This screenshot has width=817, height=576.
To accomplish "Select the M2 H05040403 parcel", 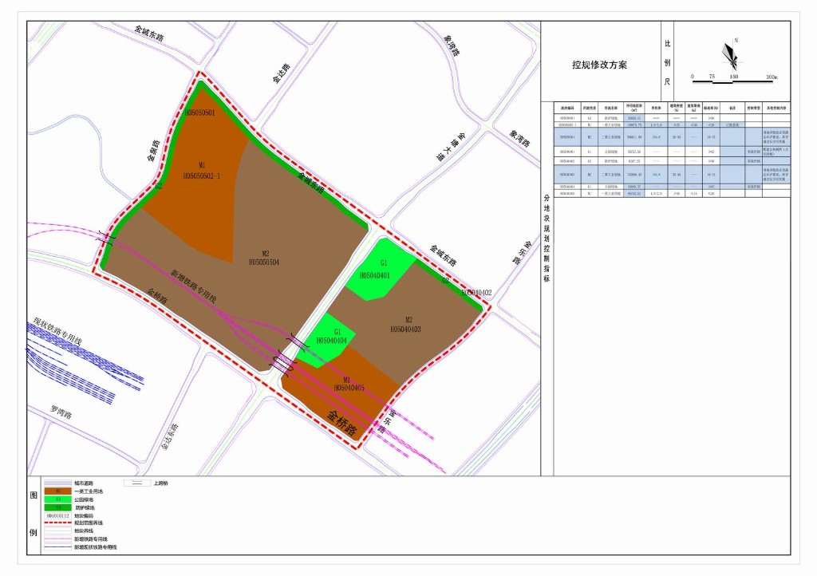I will click(x=411, y=323).
